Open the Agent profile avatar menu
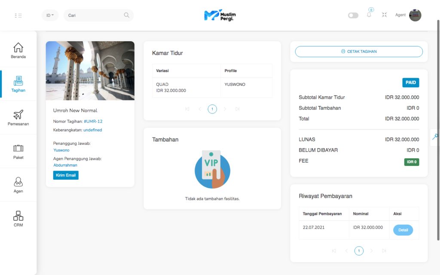Screen dimensions: 440x275 click(x=415, y=15)
